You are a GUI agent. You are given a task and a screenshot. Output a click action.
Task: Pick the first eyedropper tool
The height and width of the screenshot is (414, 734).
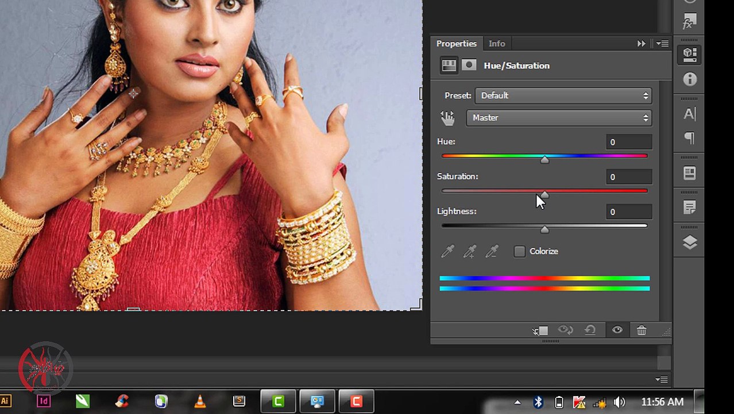(447, 251)
